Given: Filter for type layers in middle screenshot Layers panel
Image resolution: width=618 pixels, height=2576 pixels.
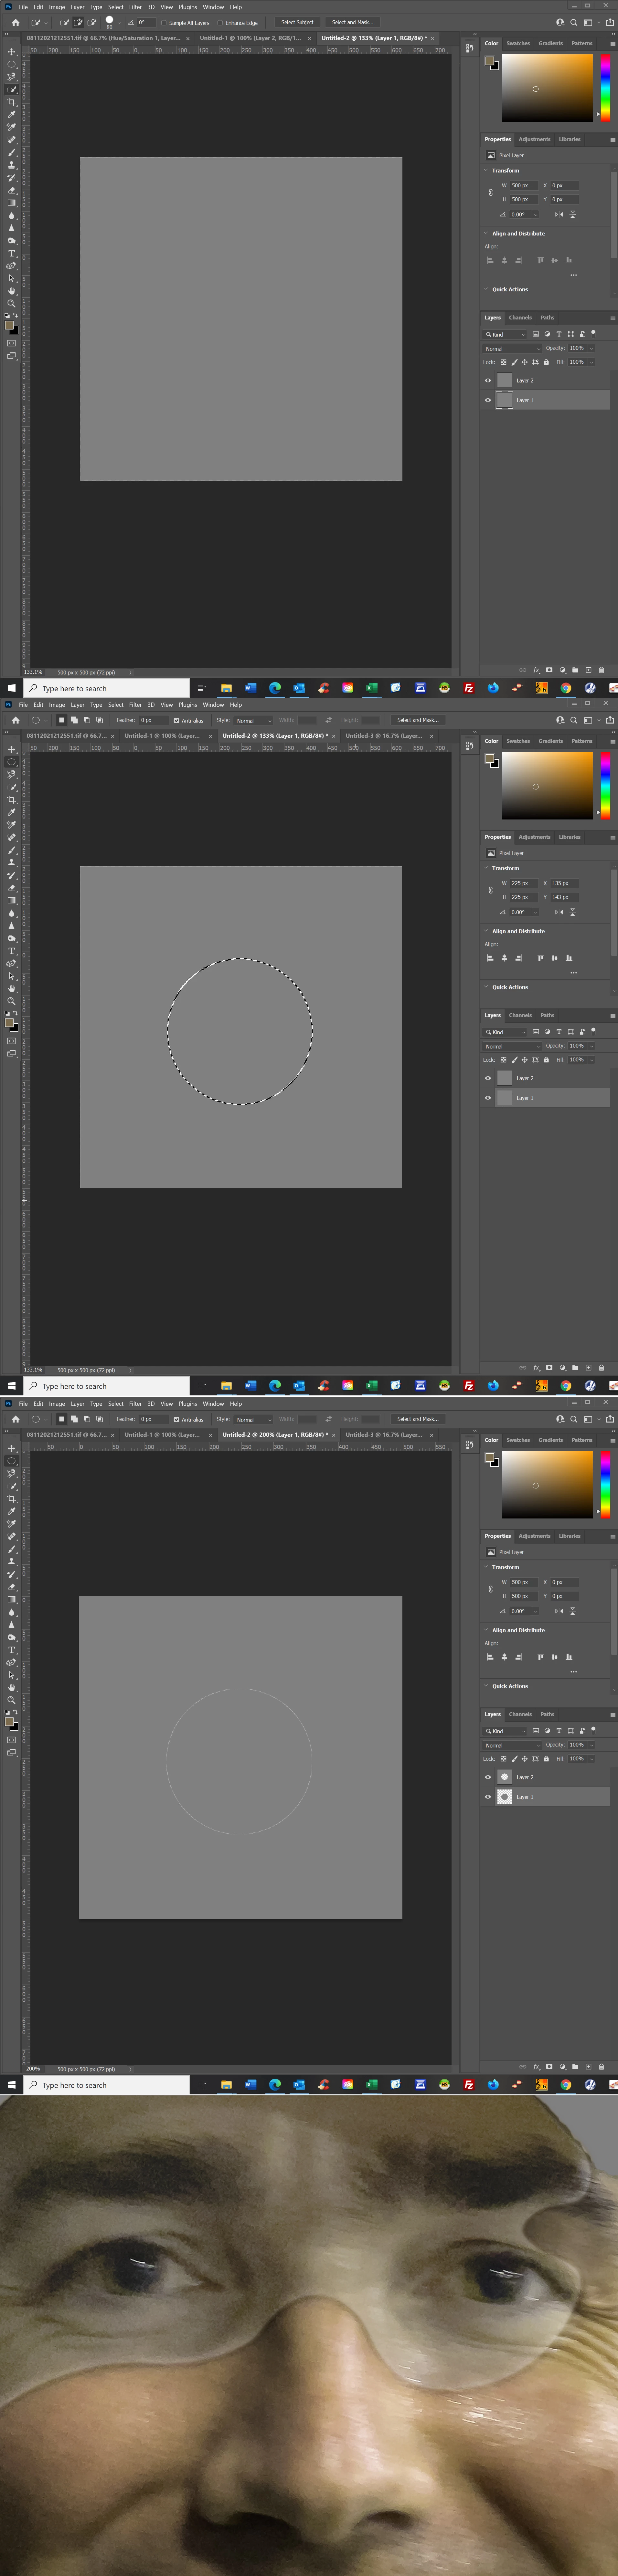Looking at the screenshot, I should pyautogui.click(x=559, y=1032).
